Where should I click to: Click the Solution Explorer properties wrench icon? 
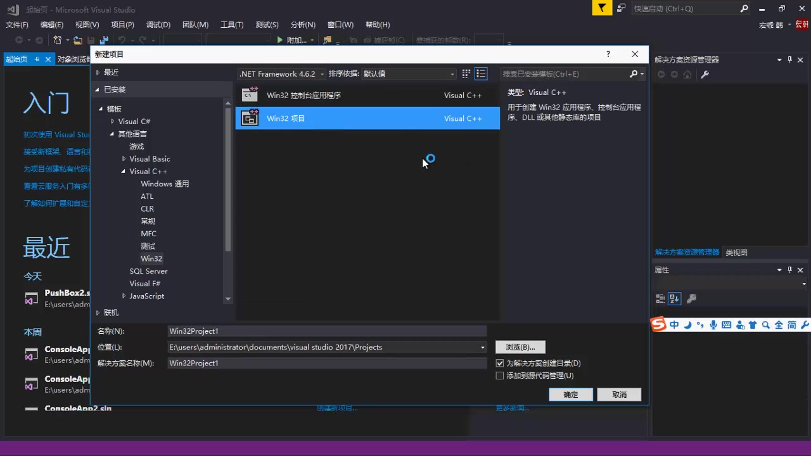[705, 74]
